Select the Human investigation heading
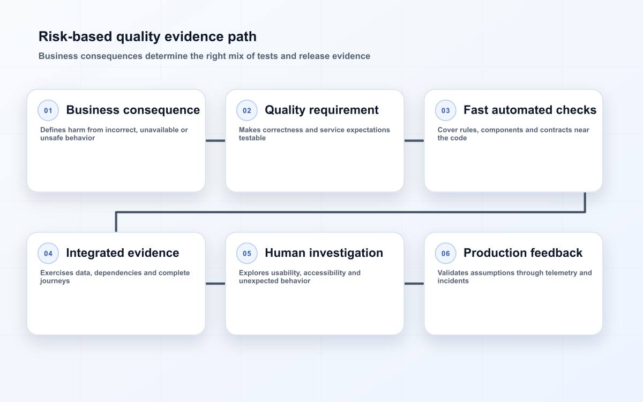643x402 pixels. pos(324,253)
